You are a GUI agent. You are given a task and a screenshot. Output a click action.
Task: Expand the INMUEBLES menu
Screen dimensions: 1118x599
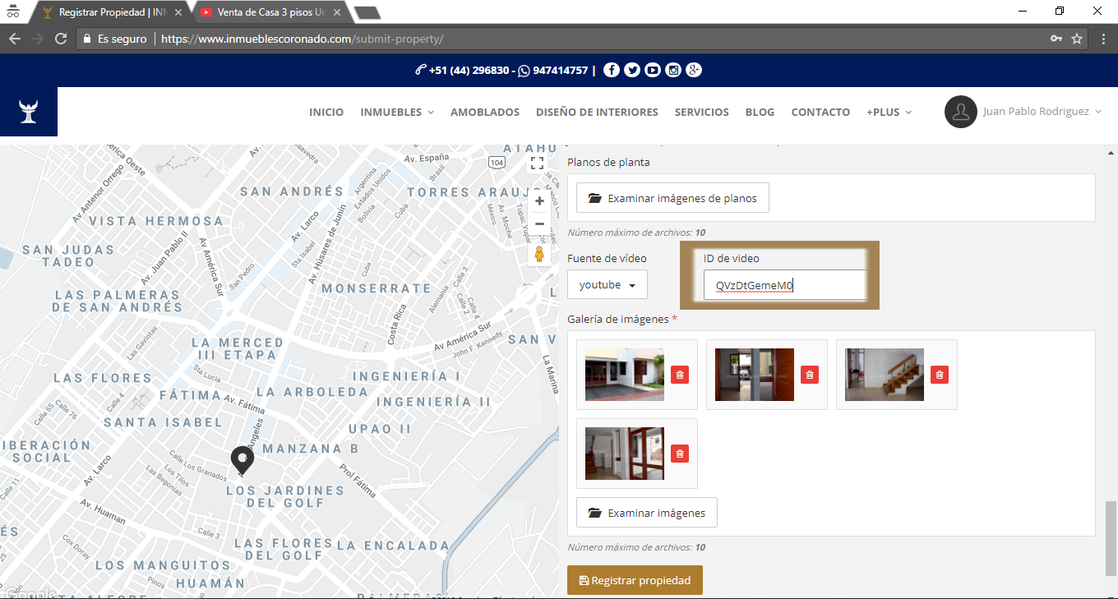(x=396, y=112)
